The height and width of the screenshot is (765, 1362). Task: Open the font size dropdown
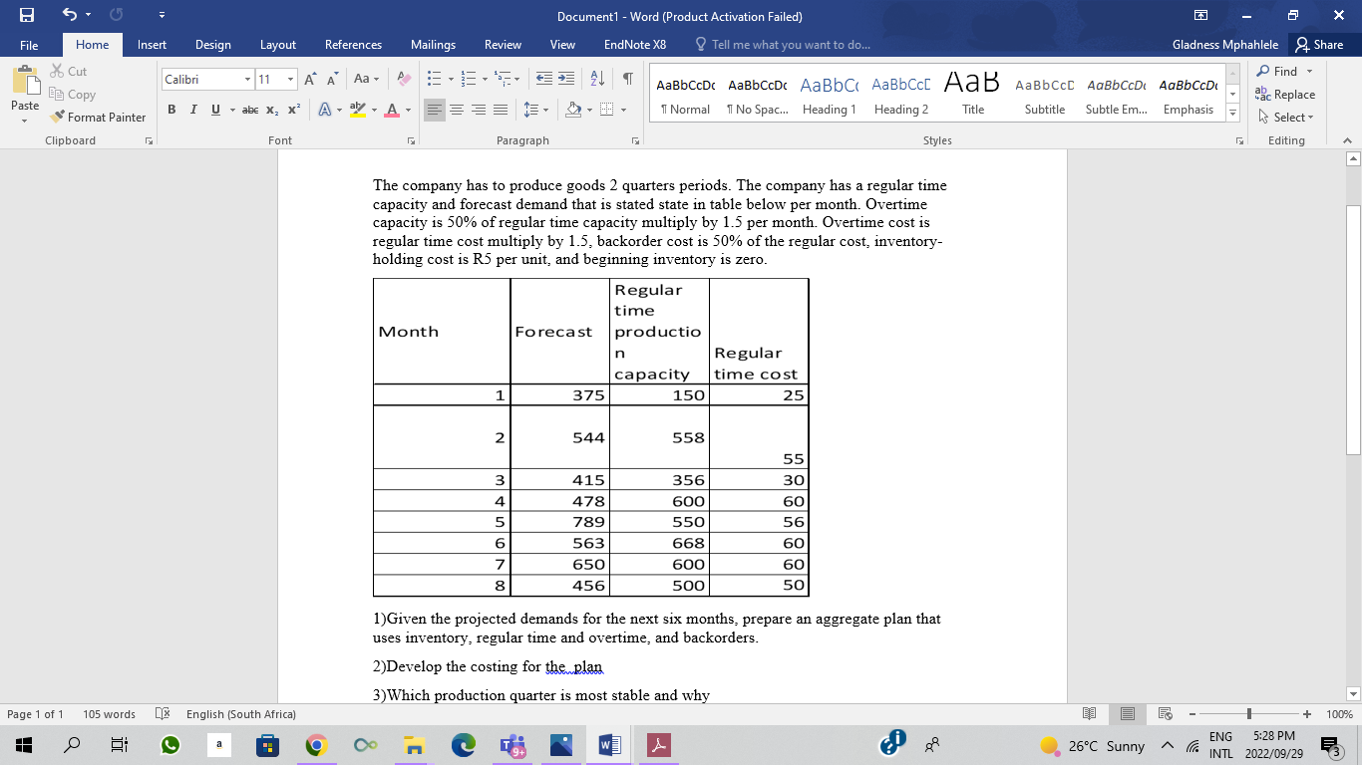click(x=289, y=78)
